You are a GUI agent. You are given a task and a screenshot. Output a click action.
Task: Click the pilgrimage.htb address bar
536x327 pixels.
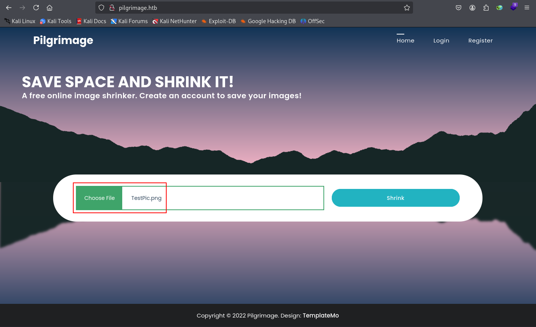coord(254,8)
